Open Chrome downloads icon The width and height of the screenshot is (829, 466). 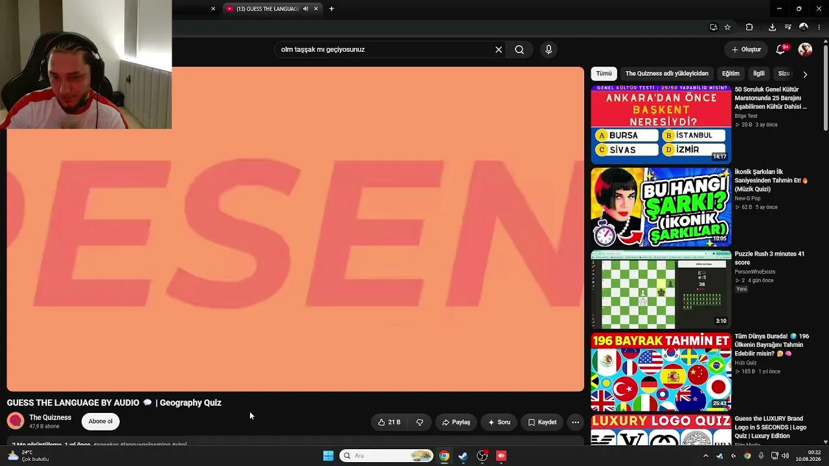772,27
